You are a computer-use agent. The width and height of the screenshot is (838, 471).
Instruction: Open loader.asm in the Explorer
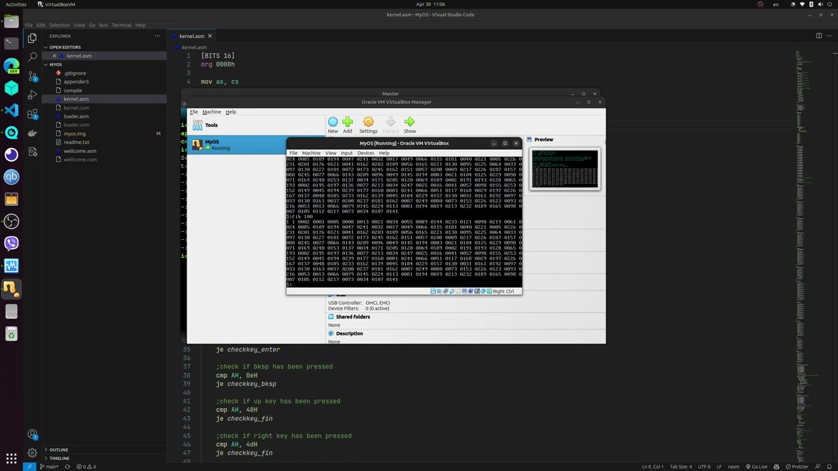click(x=76, y=116)
